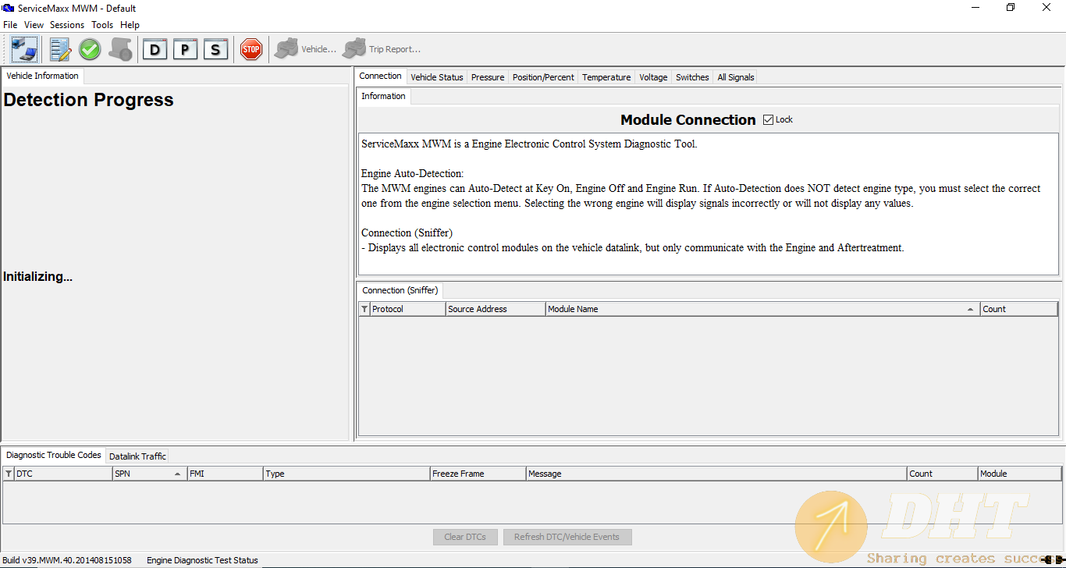Sort by the FMI column header
Screen dimensions: 1066x568
[225, 474]
